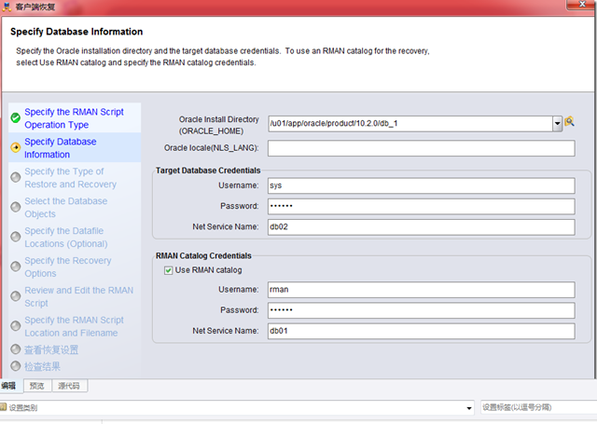The image size is (597, 424).
Task: Click grey status icon beside Specify the Type of Restore
Action: (x=16, y=177)
